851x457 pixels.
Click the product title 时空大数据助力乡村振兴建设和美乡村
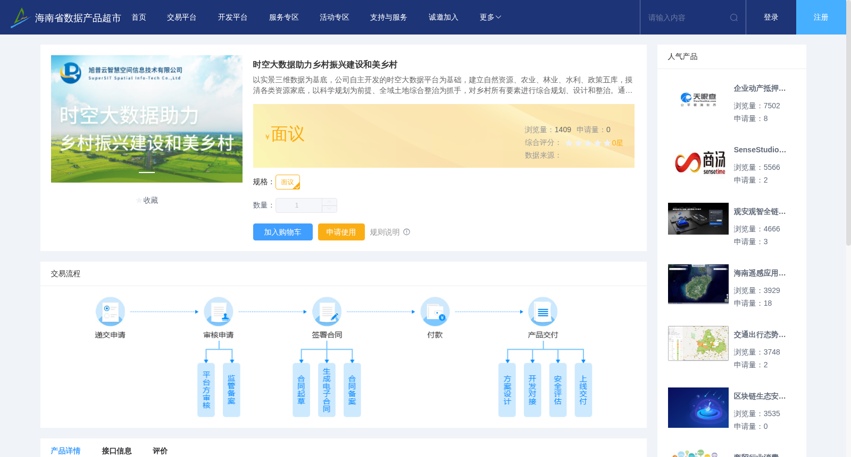coord(325,65)
